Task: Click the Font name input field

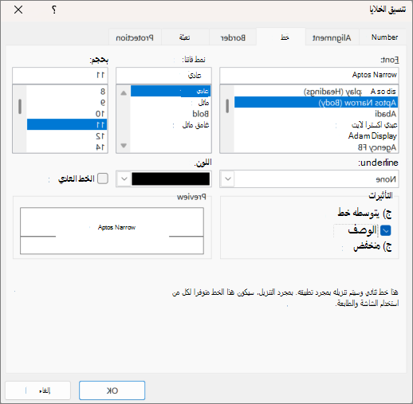Action: click(309, 75)
